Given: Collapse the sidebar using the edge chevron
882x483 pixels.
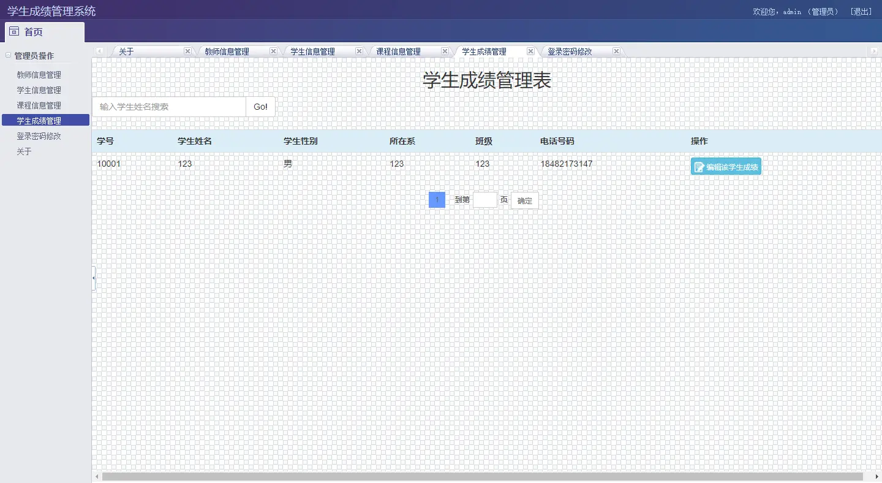Looking at the screenshot, I should point(93,277).
